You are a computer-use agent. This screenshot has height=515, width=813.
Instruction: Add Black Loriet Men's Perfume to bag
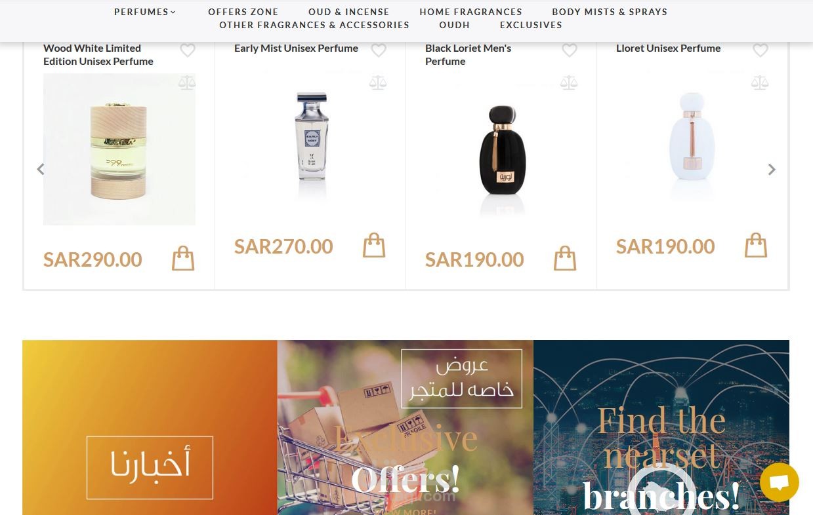565,259
